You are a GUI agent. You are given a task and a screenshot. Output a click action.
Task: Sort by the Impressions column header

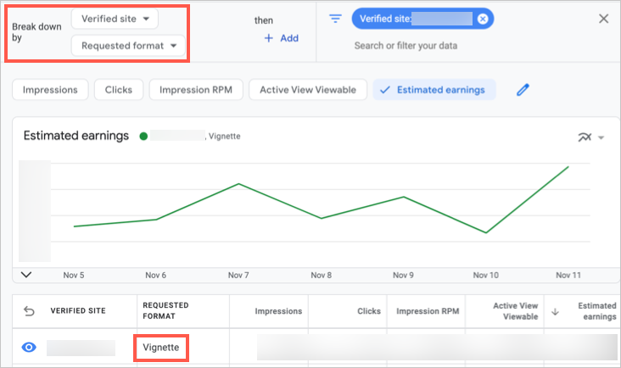click(278, 311)
